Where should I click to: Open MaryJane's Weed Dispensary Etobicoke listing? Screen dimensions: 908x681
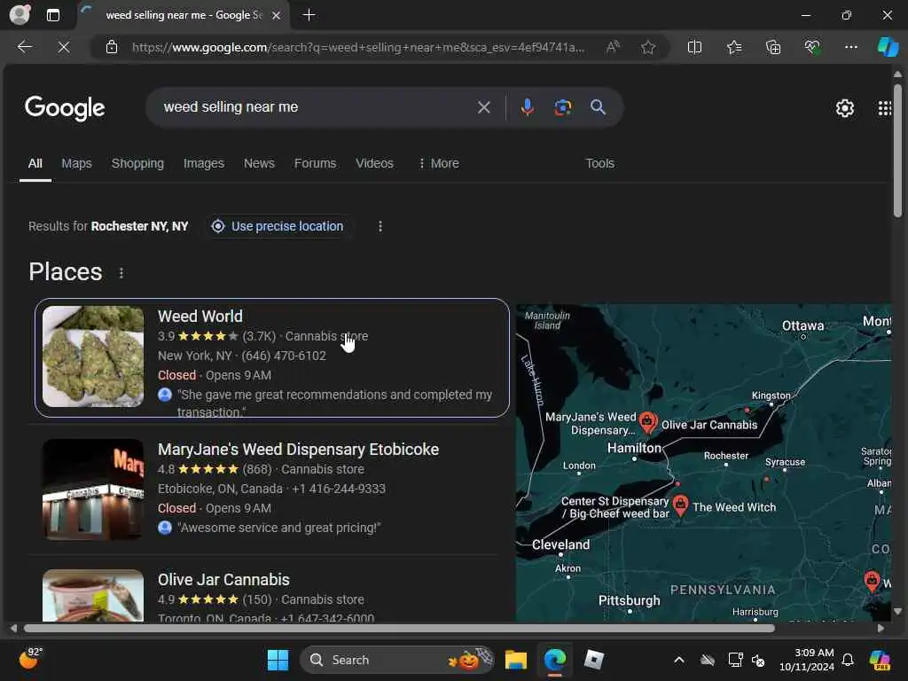(x=298, y=450)
